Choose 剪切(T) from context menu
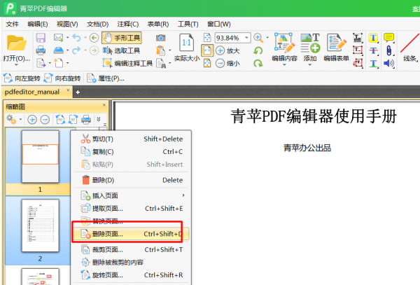420x285 pixels. click(x=132, y=139)
